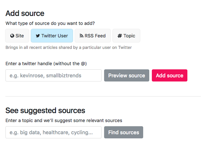Click the Twitter bird icon

(38, 36)
